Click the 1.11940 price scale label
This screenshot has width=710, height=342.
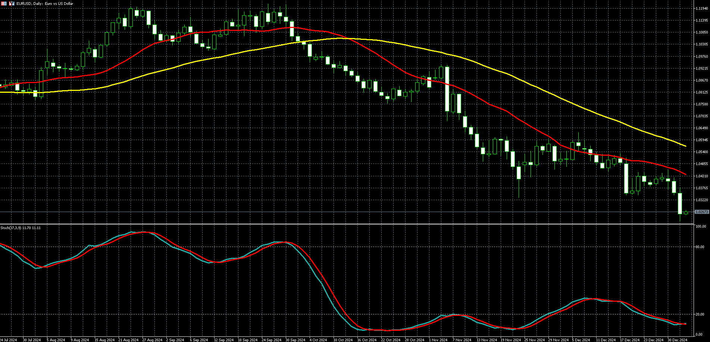(x=702, y=8)
